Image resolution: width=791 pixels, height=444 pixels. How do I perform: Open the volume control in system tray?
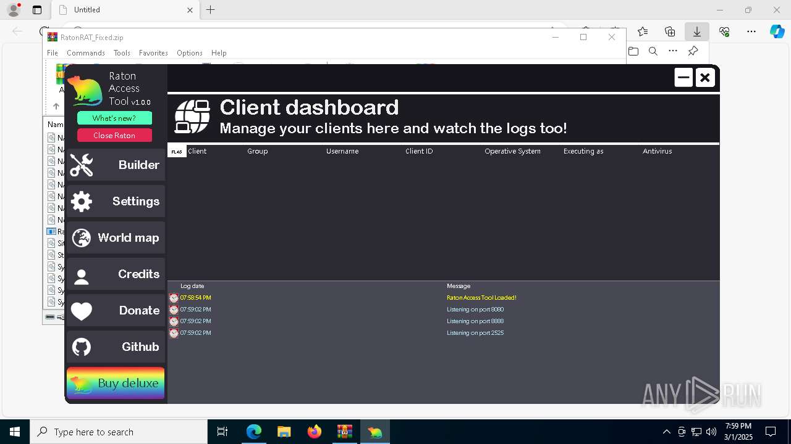pos(711,432)
